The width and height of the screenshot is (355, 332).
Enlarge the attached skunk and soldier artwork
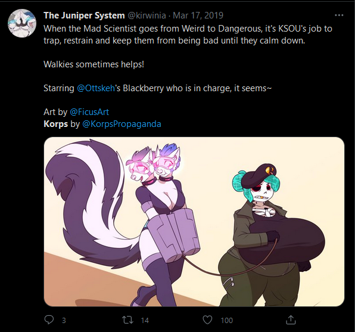point(194,222)
